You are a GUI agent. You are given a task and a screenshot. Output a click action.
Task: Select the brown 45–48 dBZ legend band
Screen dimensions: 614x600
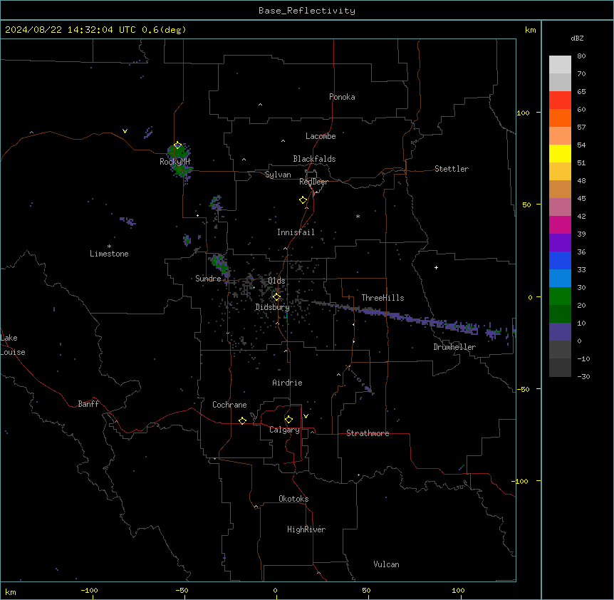point(560,189)
